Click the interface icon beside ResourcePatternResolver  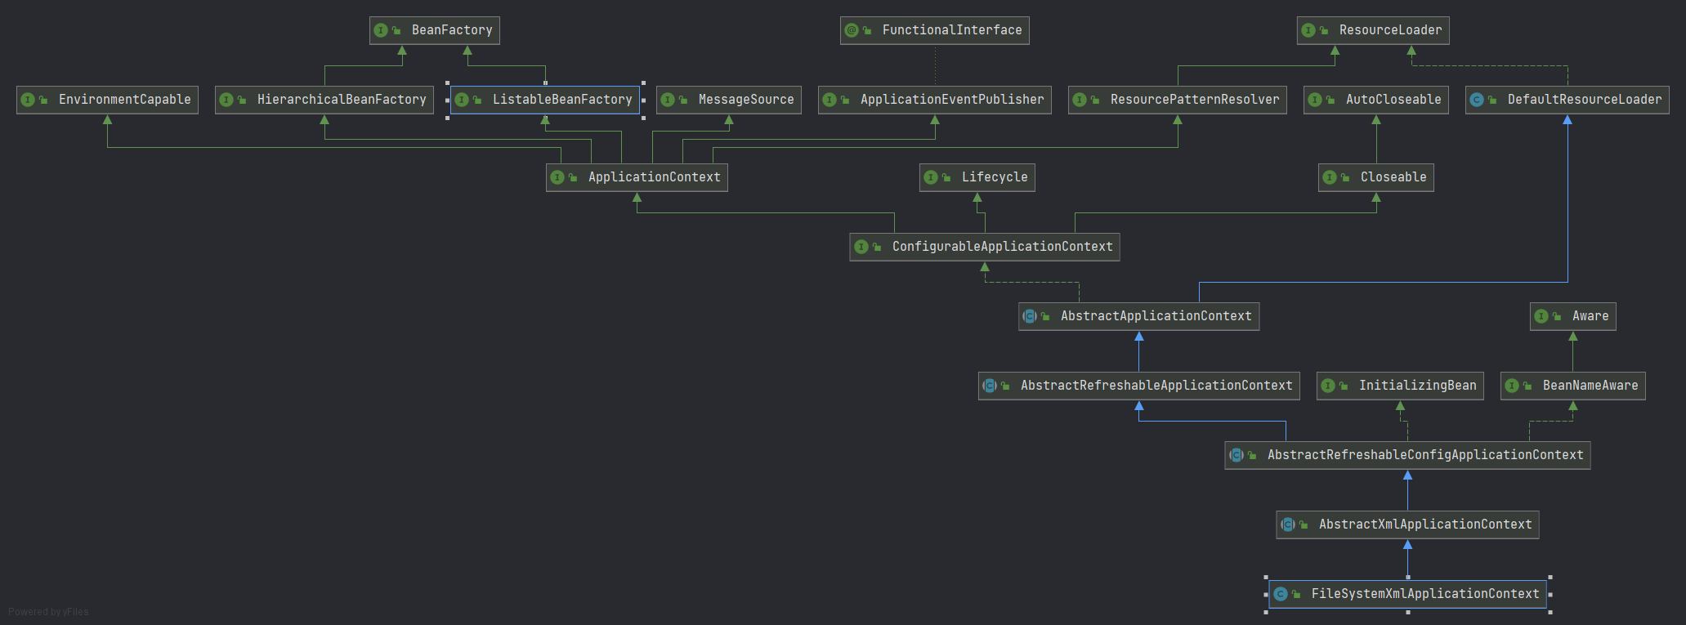pyautogui.click(x=1080, y=100)
